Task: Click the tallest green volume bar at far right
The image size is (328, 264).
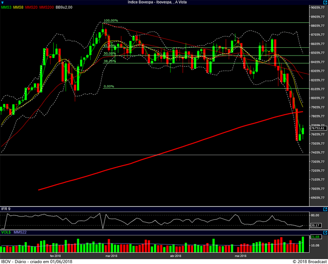Action: [303, 244]
